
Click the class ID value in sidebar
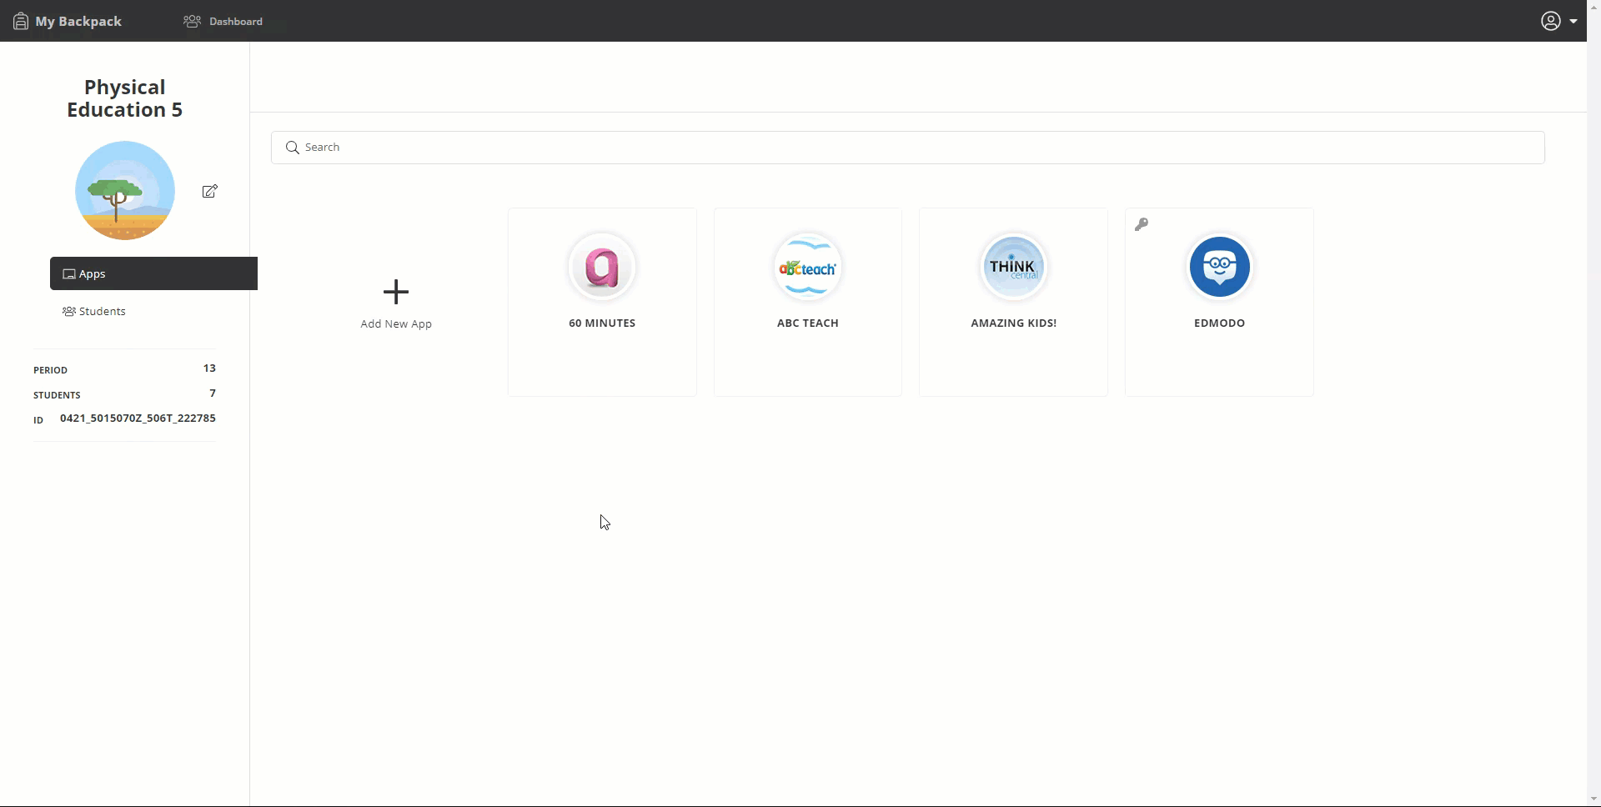138,419
